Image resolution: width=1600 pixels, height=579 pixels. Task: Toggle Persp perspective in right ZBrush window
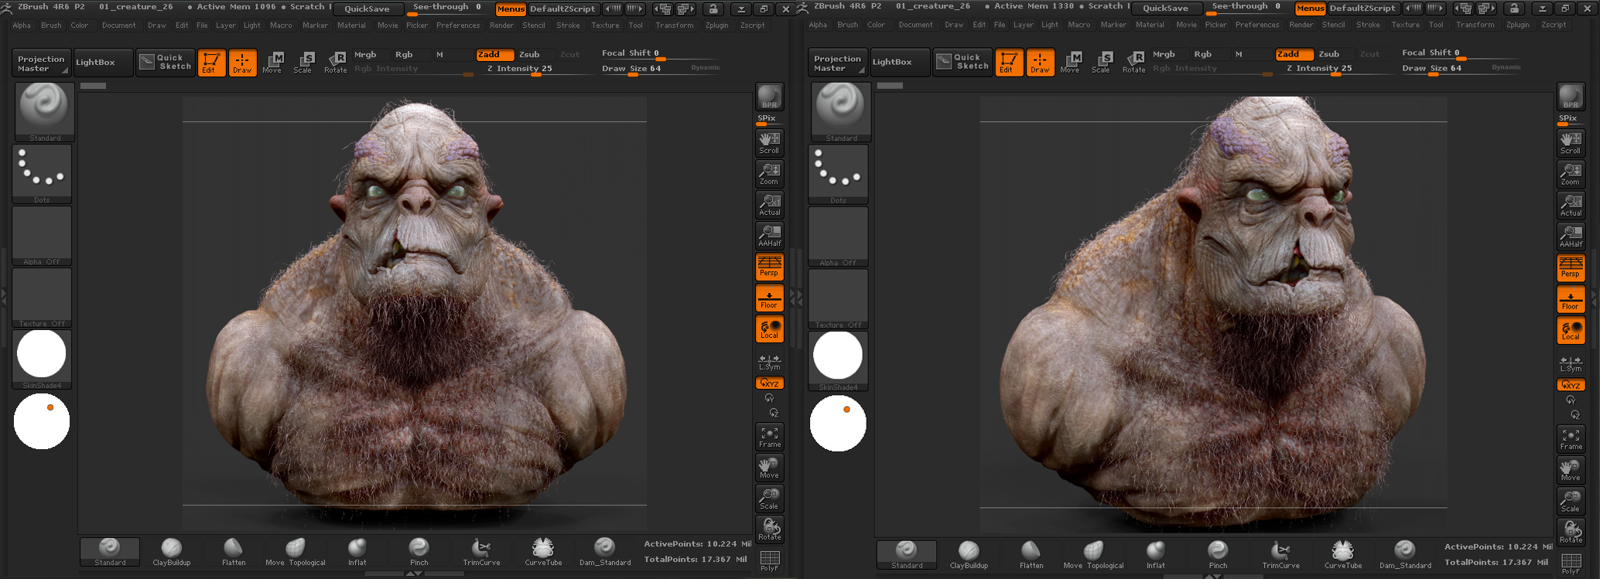1571,267
